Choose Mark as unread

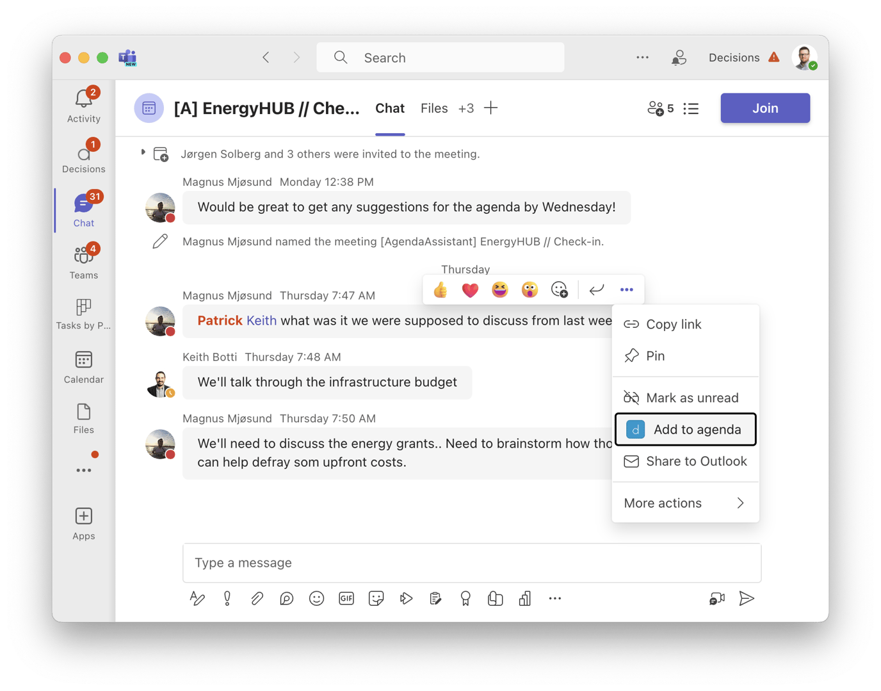685,398
